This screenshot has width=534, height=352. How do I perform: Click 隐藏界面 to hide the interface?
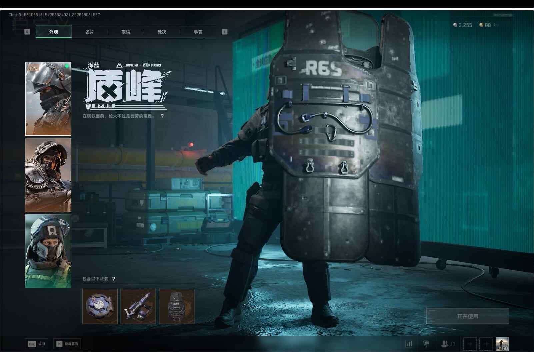coord(67,344)
